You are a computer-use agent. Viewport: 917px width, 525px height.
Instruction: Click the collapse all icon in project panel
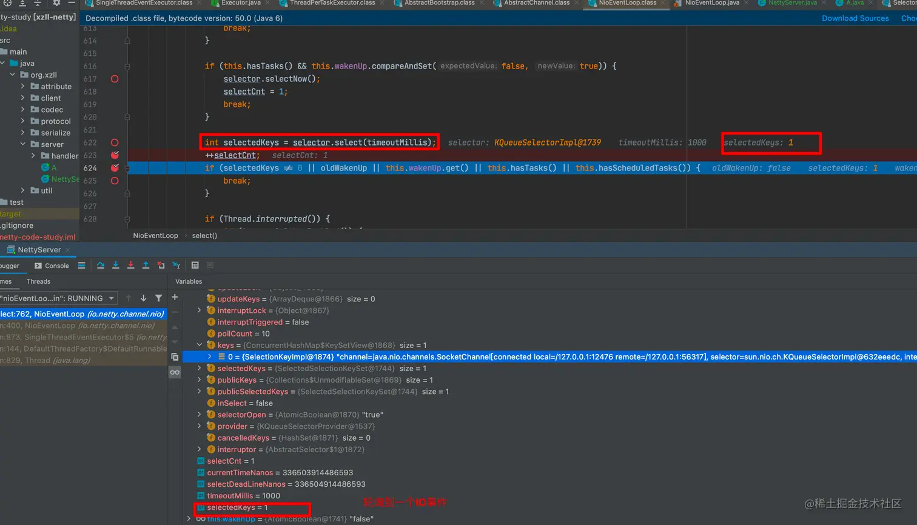tap(38, 3)
